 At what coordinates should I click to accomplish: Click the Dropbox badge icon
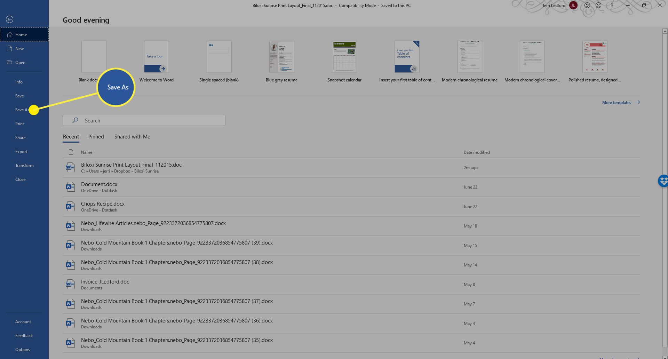663,181
